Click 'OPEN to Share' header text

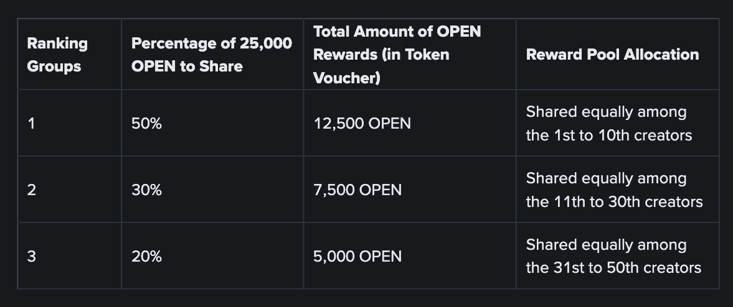tap(187, 66)
